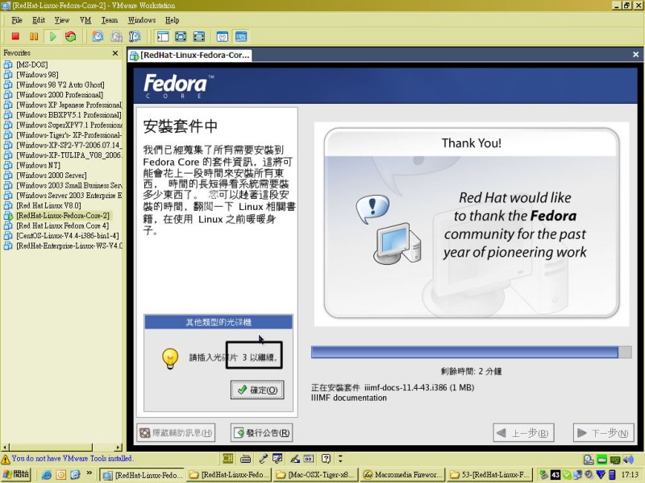This screenshot has height=483, width=645.
Task: Take a snapshot using the camera-clock icon
Action: point(98,36)
